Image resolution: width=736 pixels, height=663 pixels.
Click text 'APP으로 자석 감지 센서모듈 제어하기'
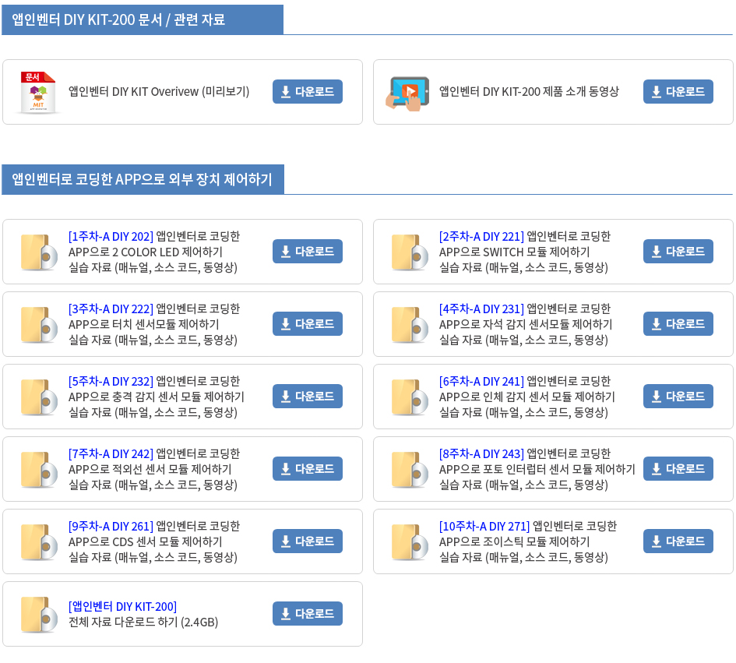(526, 324)
